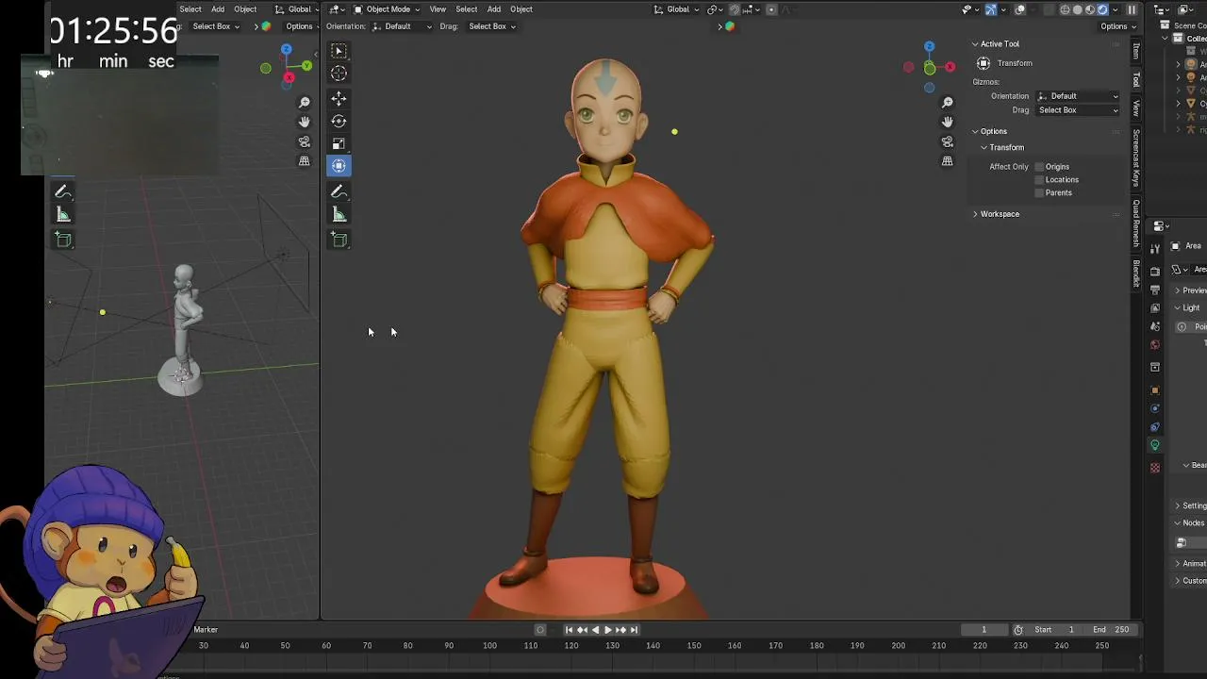
Task: Open the Screencast Keys sidebar tab
Action: (x=1136, y=159)
